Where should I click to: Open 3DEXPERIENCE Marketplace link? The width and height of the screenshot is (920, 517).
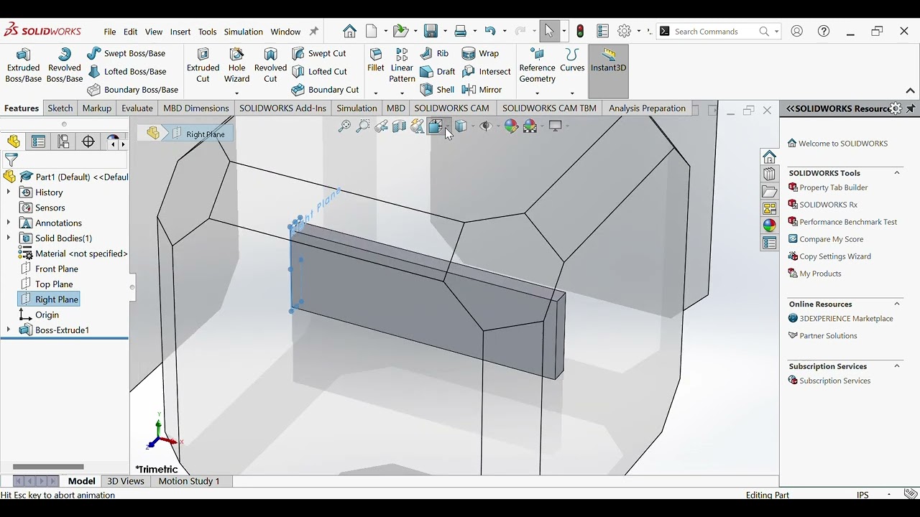click(841, 318)
